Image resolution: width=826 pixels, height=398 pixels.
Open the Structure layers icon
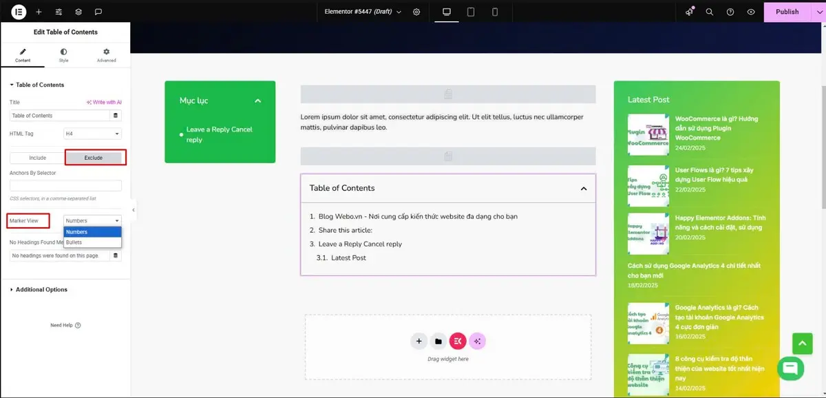pyautogui.click(x=78, y=12)
